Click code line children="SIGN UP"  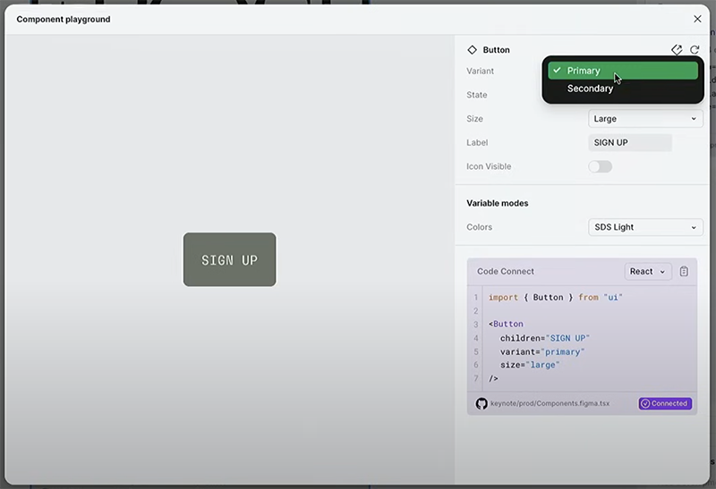pyautogui.click(x=544, y=338)
